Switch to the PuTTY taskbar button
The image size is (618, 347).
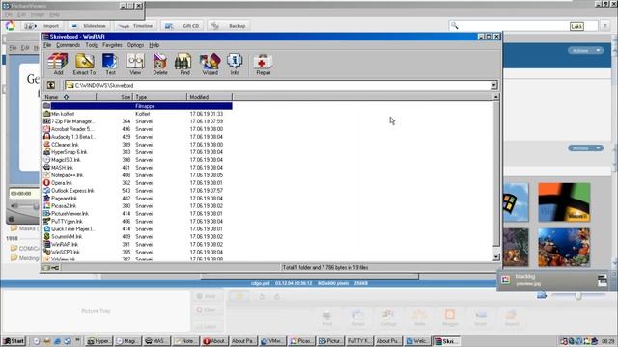[358, 341]
